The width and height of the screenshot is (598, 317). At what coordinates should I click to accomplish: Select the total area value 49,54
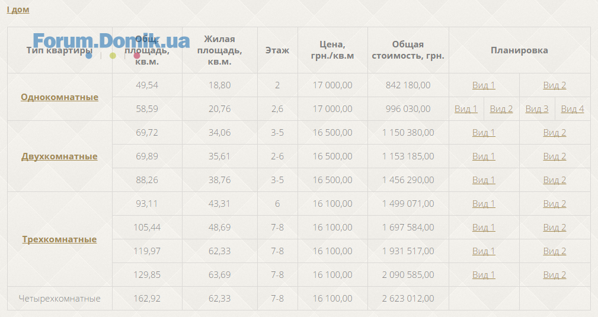click(x=147, y=85)
